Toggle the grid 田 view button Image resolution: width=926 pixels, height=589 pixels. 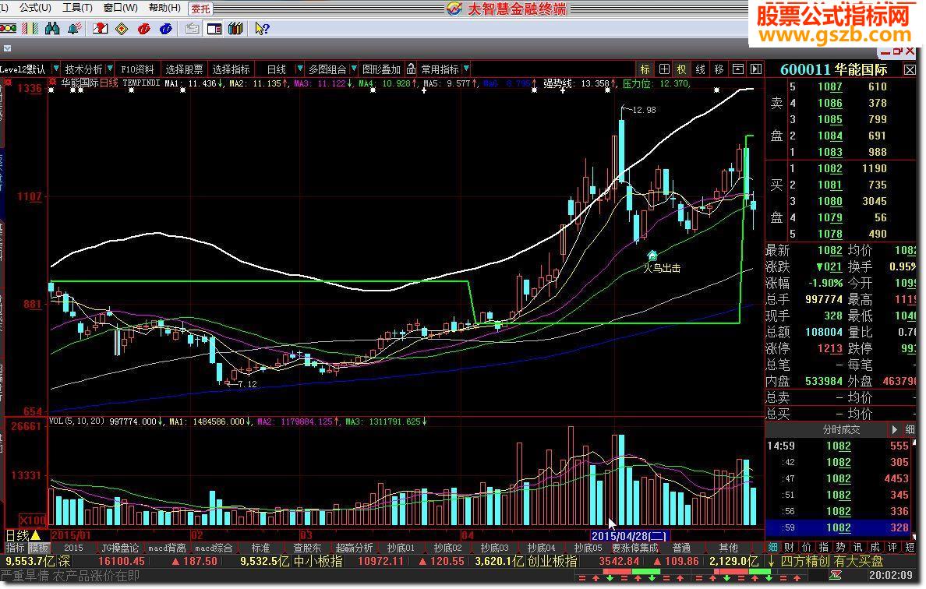pyautogui.click(x=664, y=69)
